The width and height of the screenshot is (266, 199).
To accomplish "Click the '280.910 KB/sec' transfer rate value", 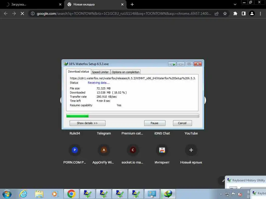I will coord(107,97).
